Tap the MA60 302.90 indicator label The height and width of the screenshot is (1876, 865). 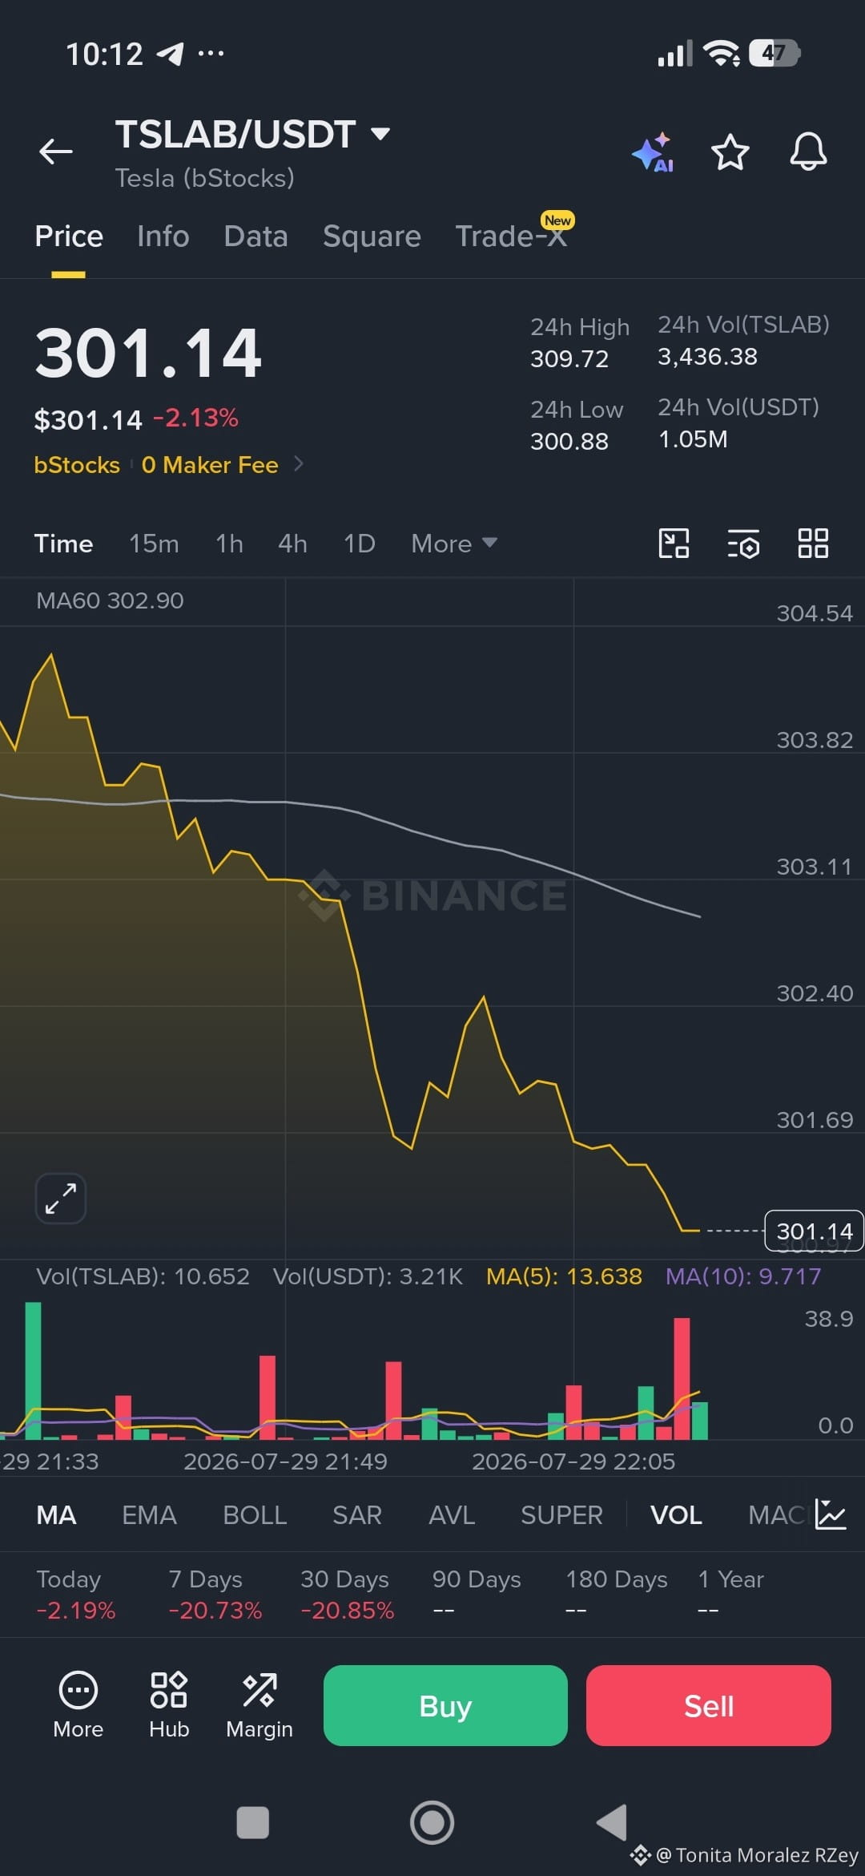click(110, 600)
